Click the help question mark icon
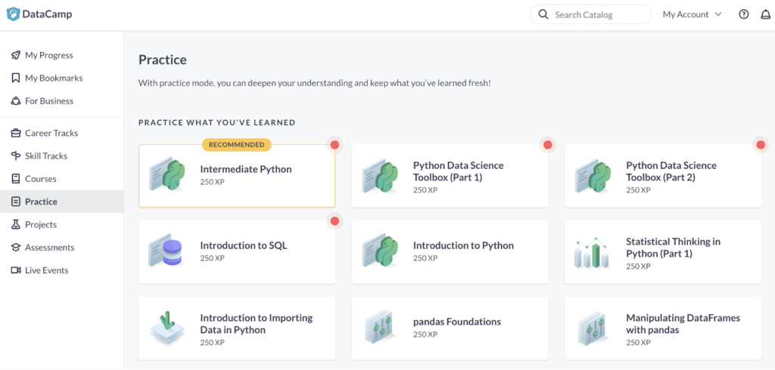775x370 pixels. tap(743, 14)
